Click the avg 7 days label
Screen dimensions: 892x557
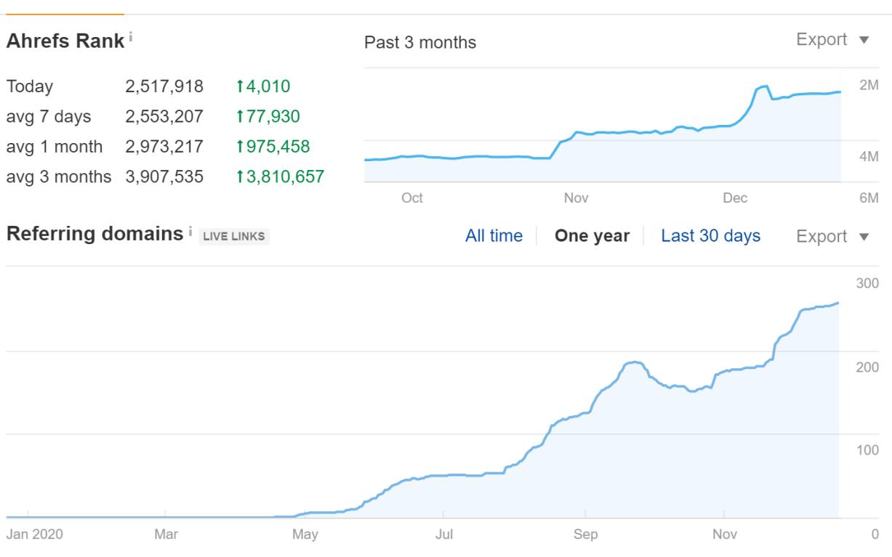tap(49, 116)
